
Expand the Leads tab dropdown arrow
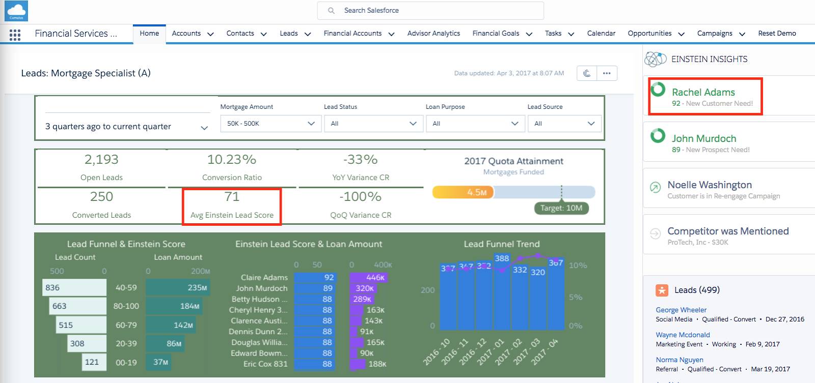pyautogui.click(x=308, y=34)
